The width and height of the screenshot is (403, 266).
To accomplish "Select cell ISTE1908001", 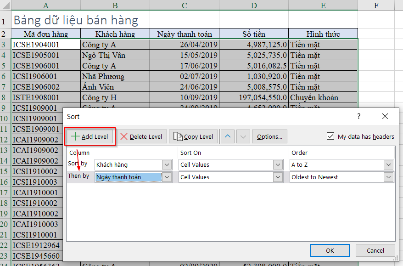I will click(x=46, y=97).
